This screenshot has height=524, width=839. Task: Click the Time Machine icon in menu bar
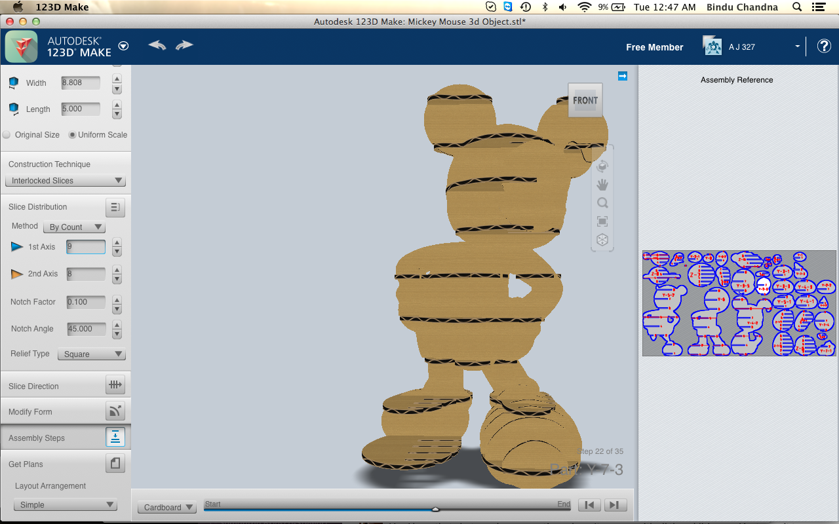(526, 7)
